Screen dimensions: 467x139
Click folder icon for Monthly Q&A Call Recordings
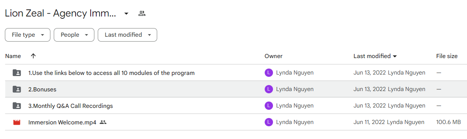point(17,106)
